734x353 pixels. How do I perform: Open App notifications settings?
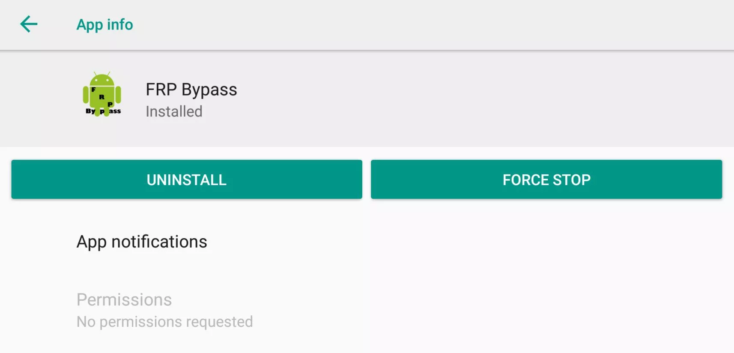click(x=367, y=242)
